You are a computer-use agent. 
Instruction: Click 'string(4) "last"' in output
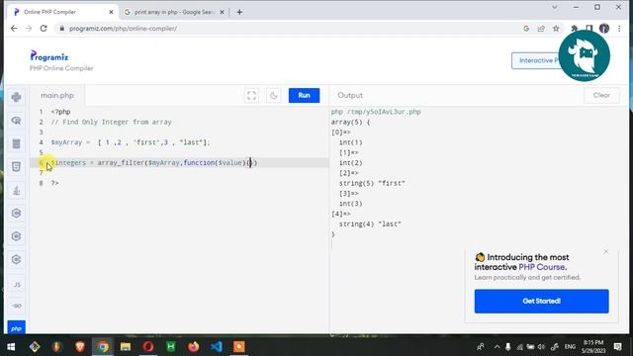coord(370,224)
